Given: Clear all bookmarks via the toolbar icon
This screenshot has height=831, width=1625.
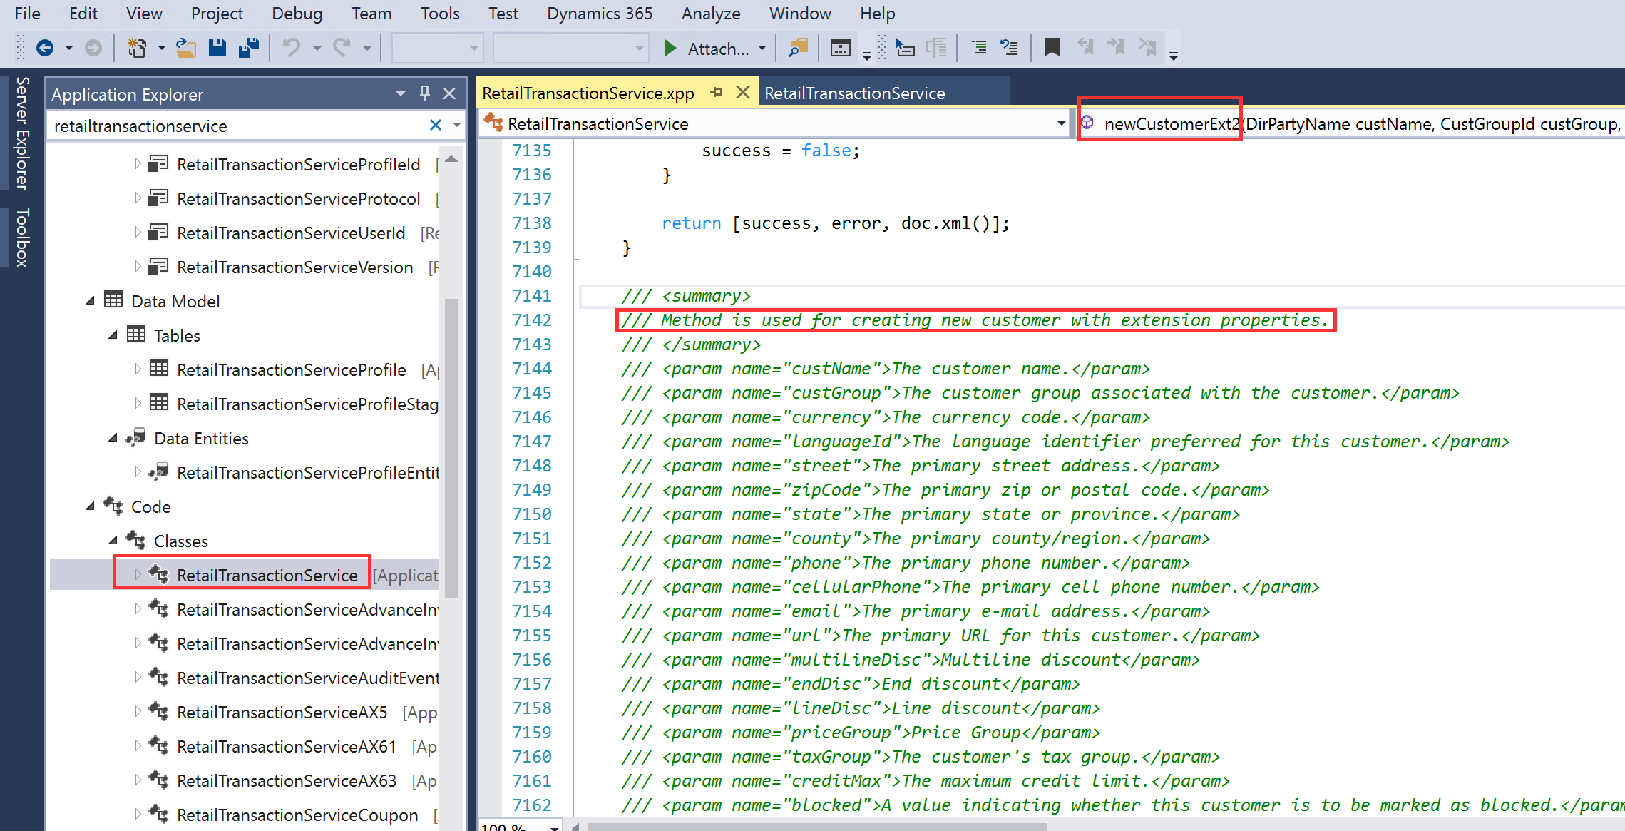Looking at the screenshot, I should (1147, 48).
